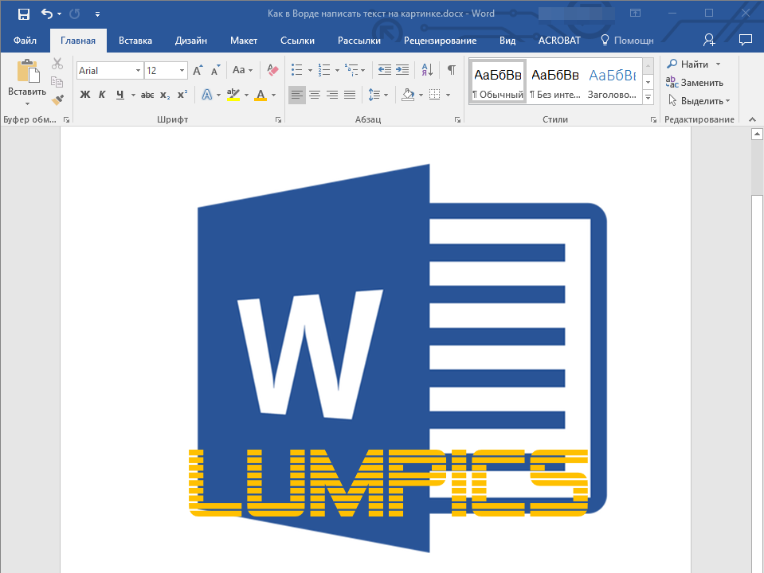Switch to the Вставка tab
Viewport: 764px width, 573px height.
[135, 40]
